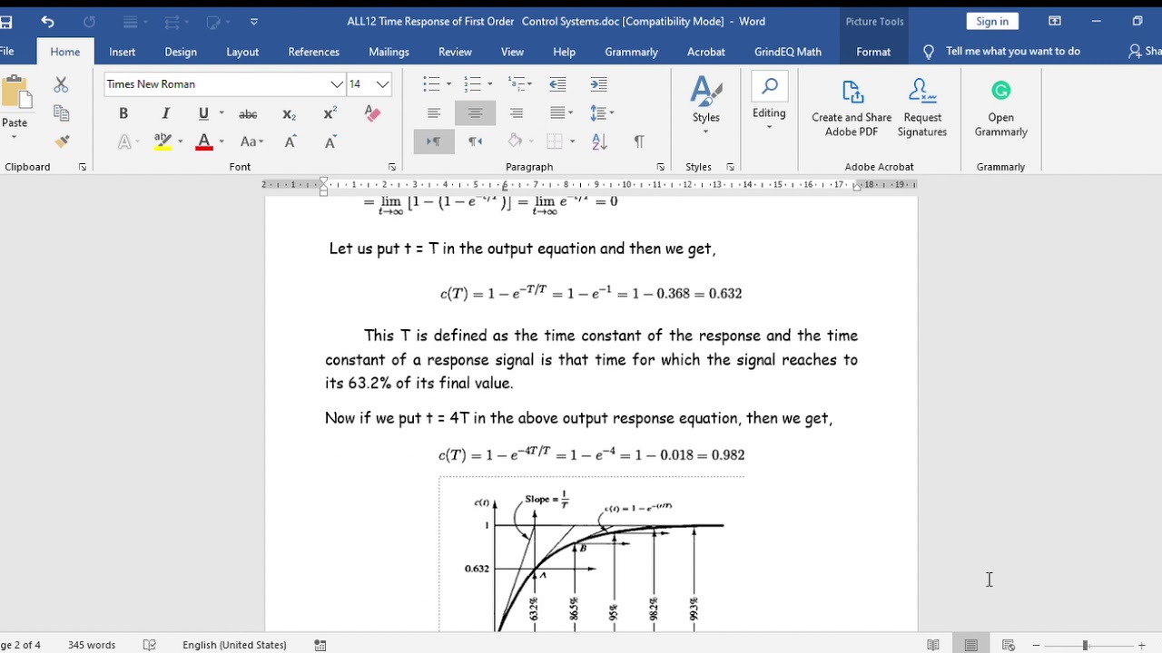Increase the paragraph indent
Screen dimensions: 1162x653
click(598, 84)
